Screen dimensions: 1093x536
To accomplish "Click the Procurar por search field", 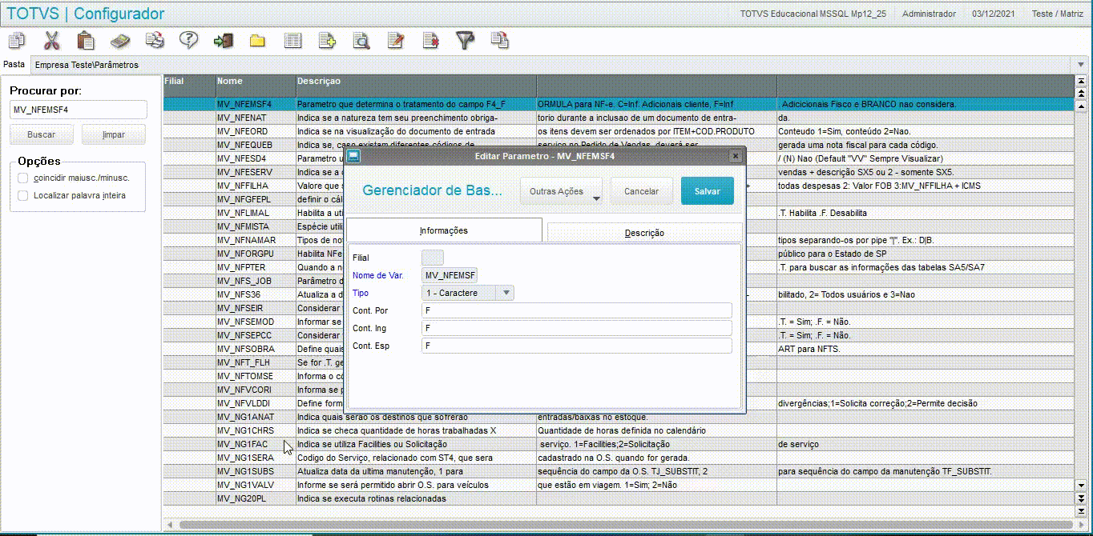I will tap(79, 110).
